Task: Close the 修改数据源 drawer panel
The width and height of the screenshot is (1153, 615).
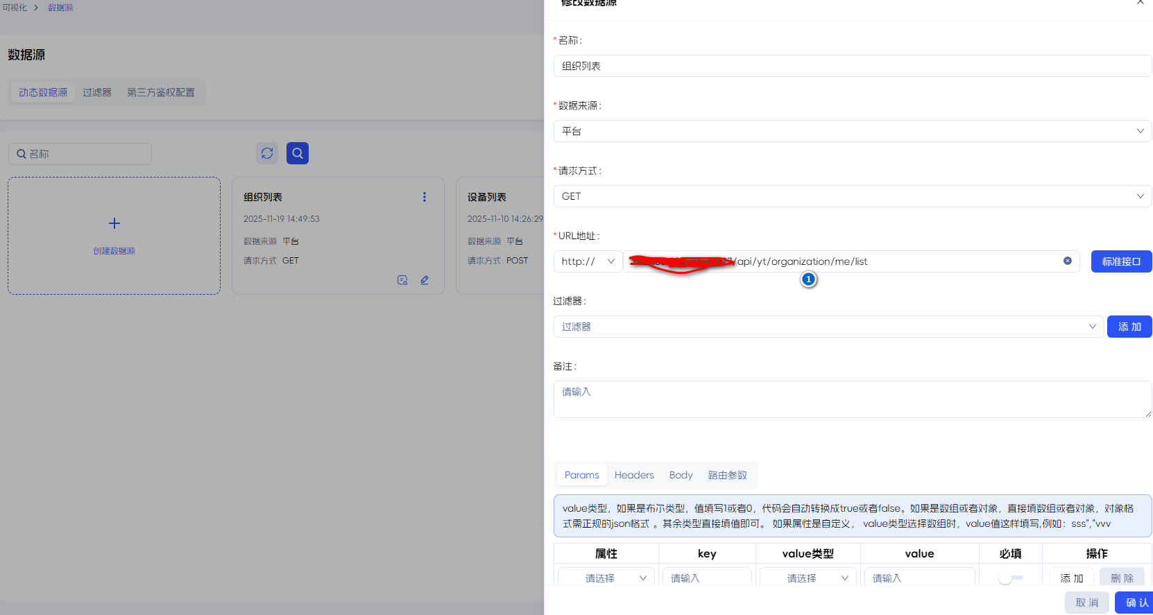Action: coord(1140,3)
